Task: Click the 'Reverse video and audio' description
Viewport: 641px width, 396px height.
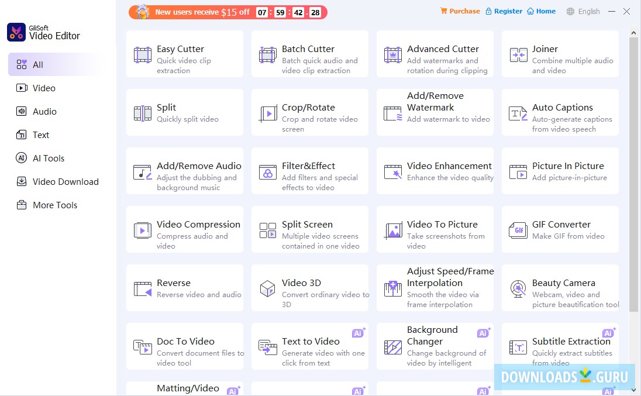Action: point(199,294)
